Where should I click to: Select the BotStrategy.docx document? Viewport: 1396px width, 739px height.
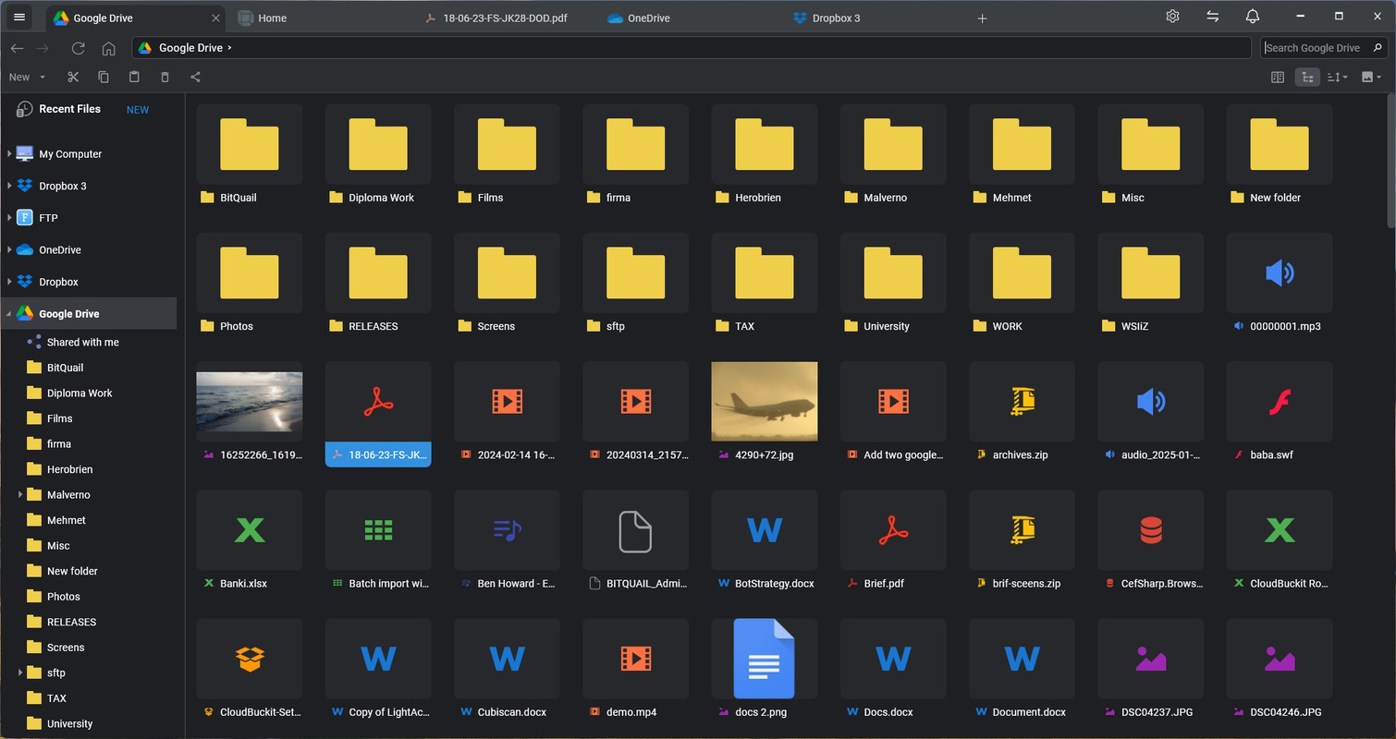click(x=765, y=542)
